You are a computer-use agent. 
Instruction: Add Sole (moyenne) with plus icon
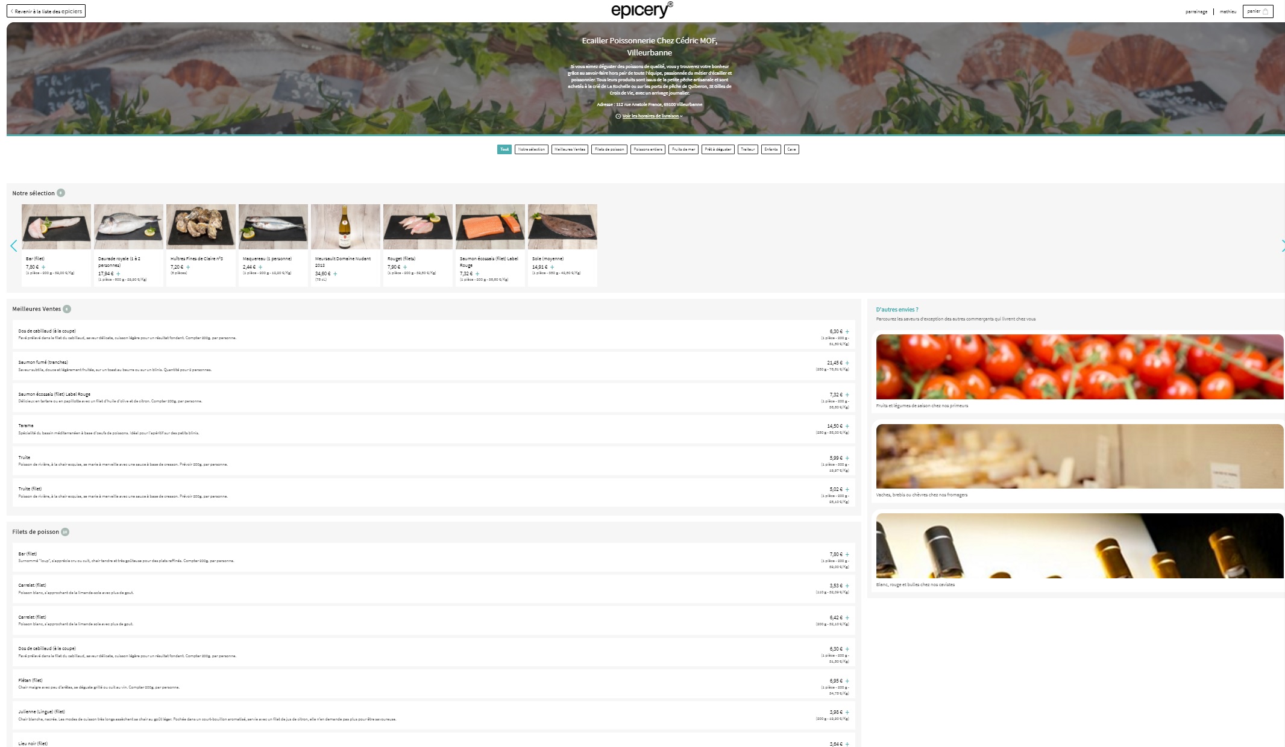coord(552,267)
